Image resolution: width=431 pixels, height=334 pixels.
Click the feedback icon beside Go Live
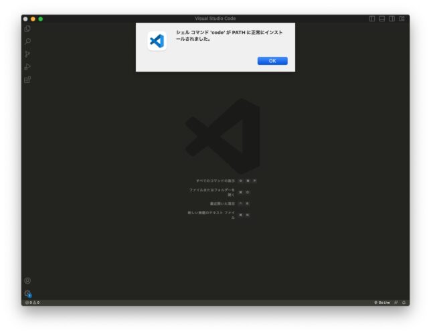pos(396,303)
